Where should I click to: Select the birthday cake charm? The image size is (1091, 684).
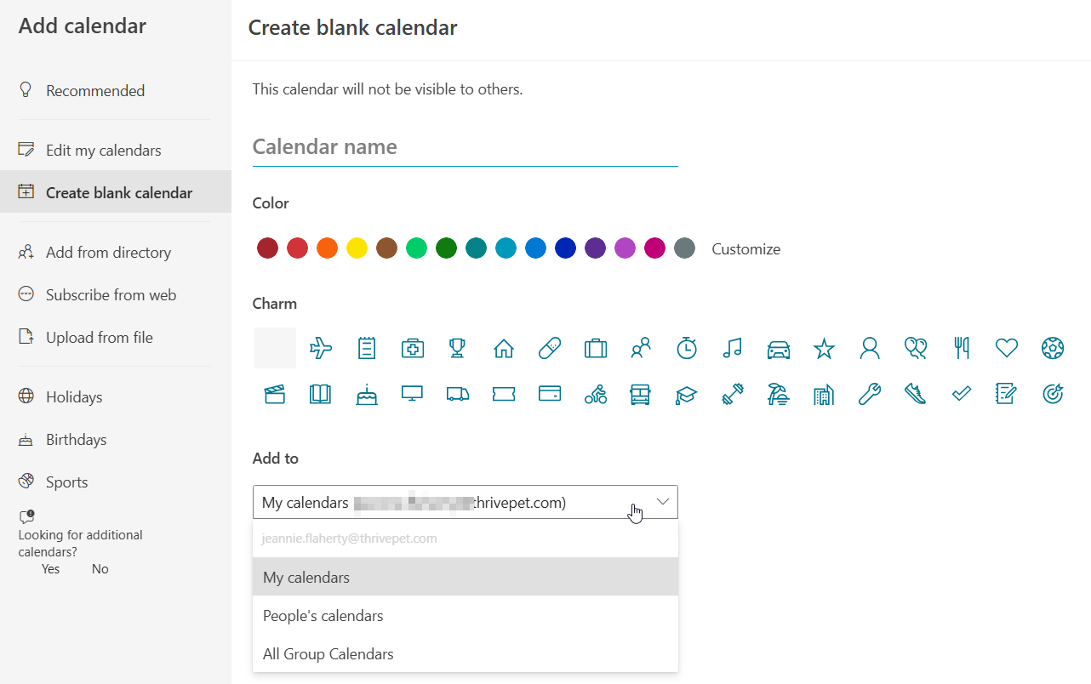pyautogui.click(x=367, y=394)
